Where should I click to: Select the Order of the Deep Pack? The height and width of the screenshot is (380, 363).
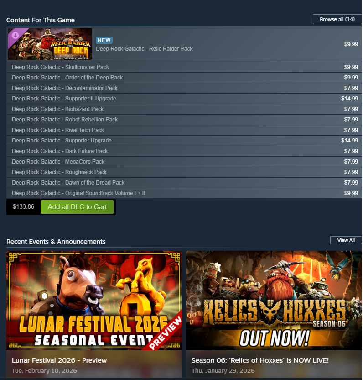(184, 78)
